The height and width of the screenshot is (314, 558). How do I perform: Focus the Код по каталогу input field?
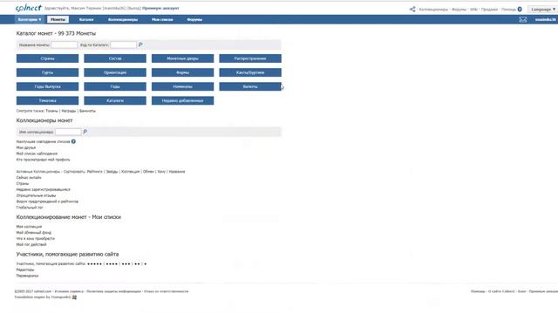tap(123, 44)
